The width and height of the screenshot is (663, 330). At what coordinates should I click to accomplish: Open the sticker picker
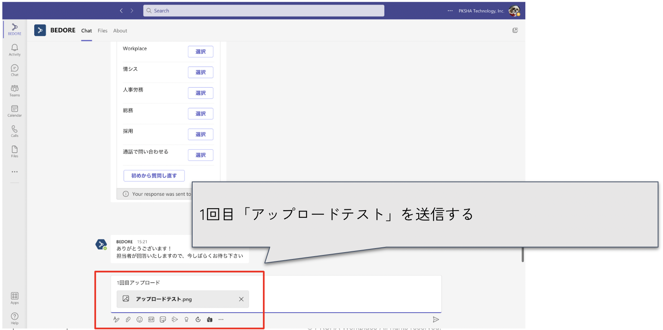(163, 320)
